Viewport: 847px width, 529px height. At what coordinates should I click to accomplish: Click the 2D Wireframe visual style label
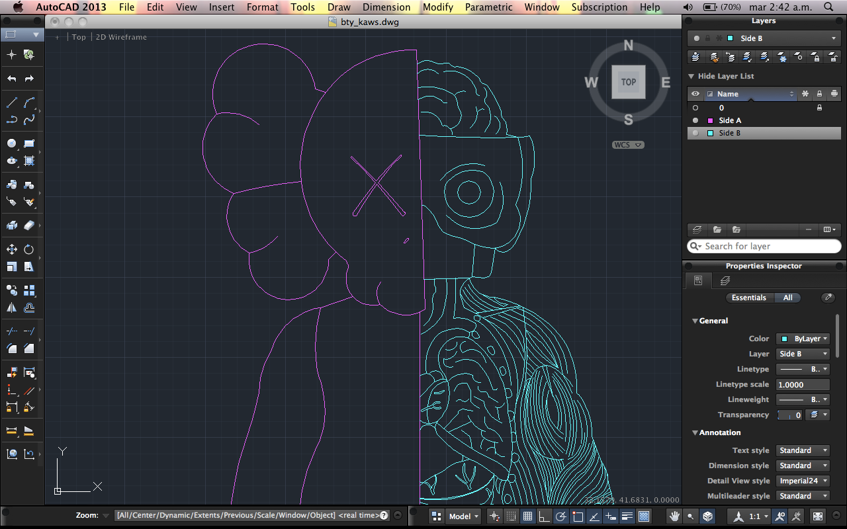(x=121, y=37)
